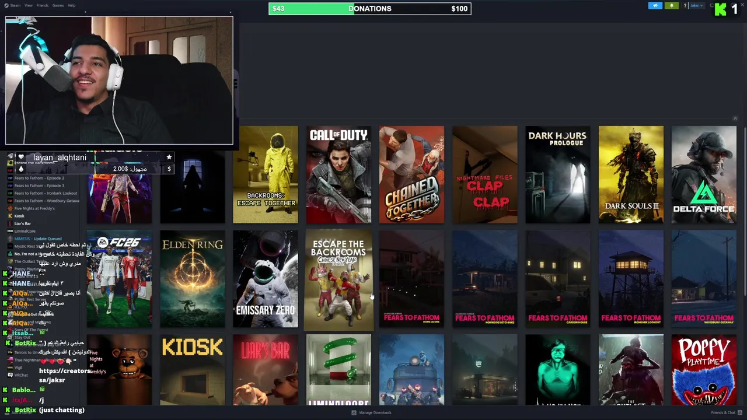Open Fears to Fathom Home Alone cover

pyautogui.click(x=411, y=279)
